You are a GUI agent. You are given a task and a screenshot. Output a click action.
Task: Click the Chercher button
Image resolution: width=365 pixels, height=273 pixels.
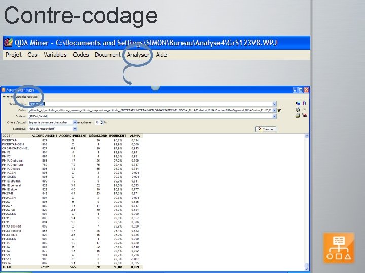(x=266, y=129)
